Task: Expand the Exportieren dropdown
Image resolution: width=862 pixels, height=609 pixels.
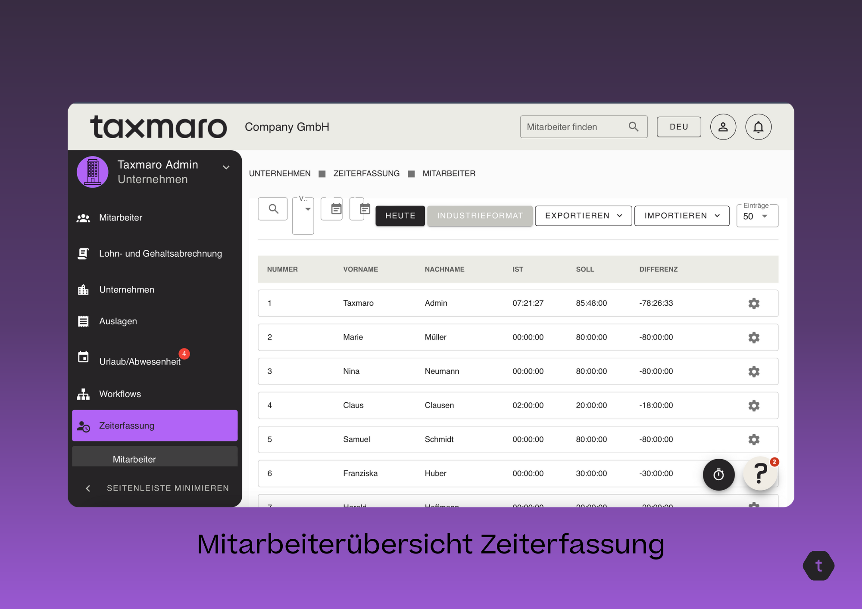Action: tap(583, 216)
